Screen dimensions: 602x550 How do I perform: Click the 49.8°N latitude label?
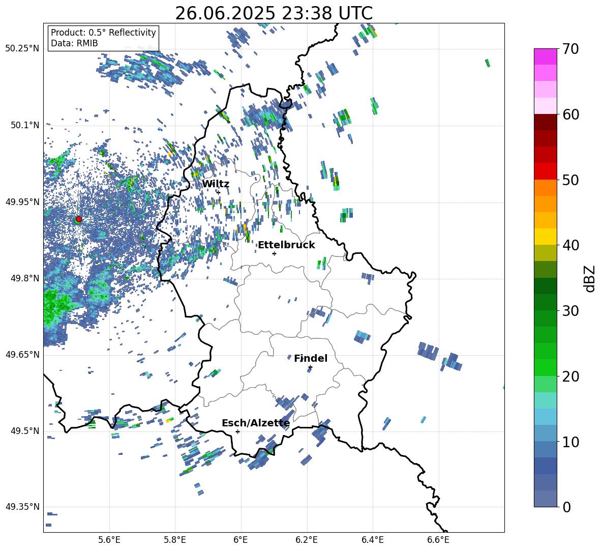tap(25, 278)
